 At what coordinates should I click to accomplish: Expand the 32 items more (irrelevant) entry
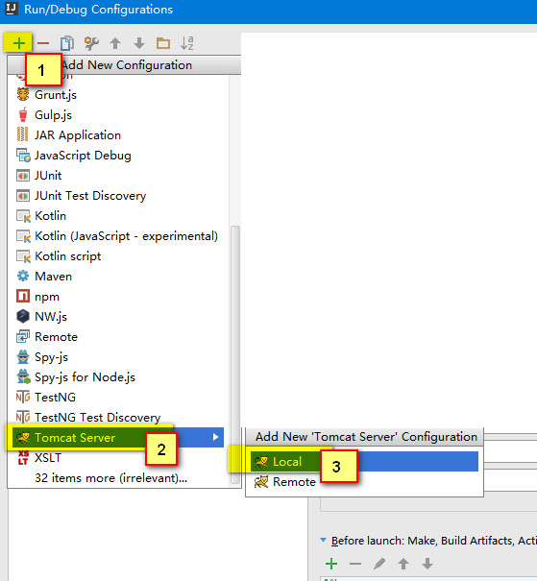[x=110, y=478]
